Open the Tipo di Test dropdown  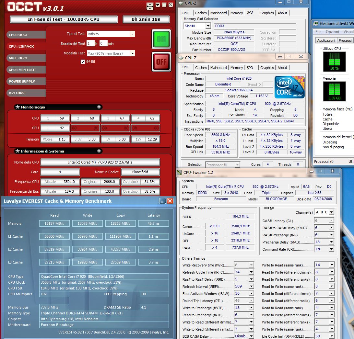point(133,34)
